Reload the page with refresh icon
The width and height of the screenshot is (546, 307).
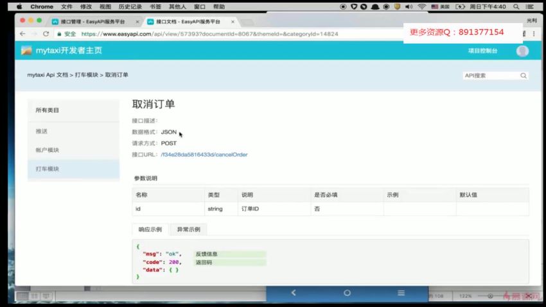point(46,33)
